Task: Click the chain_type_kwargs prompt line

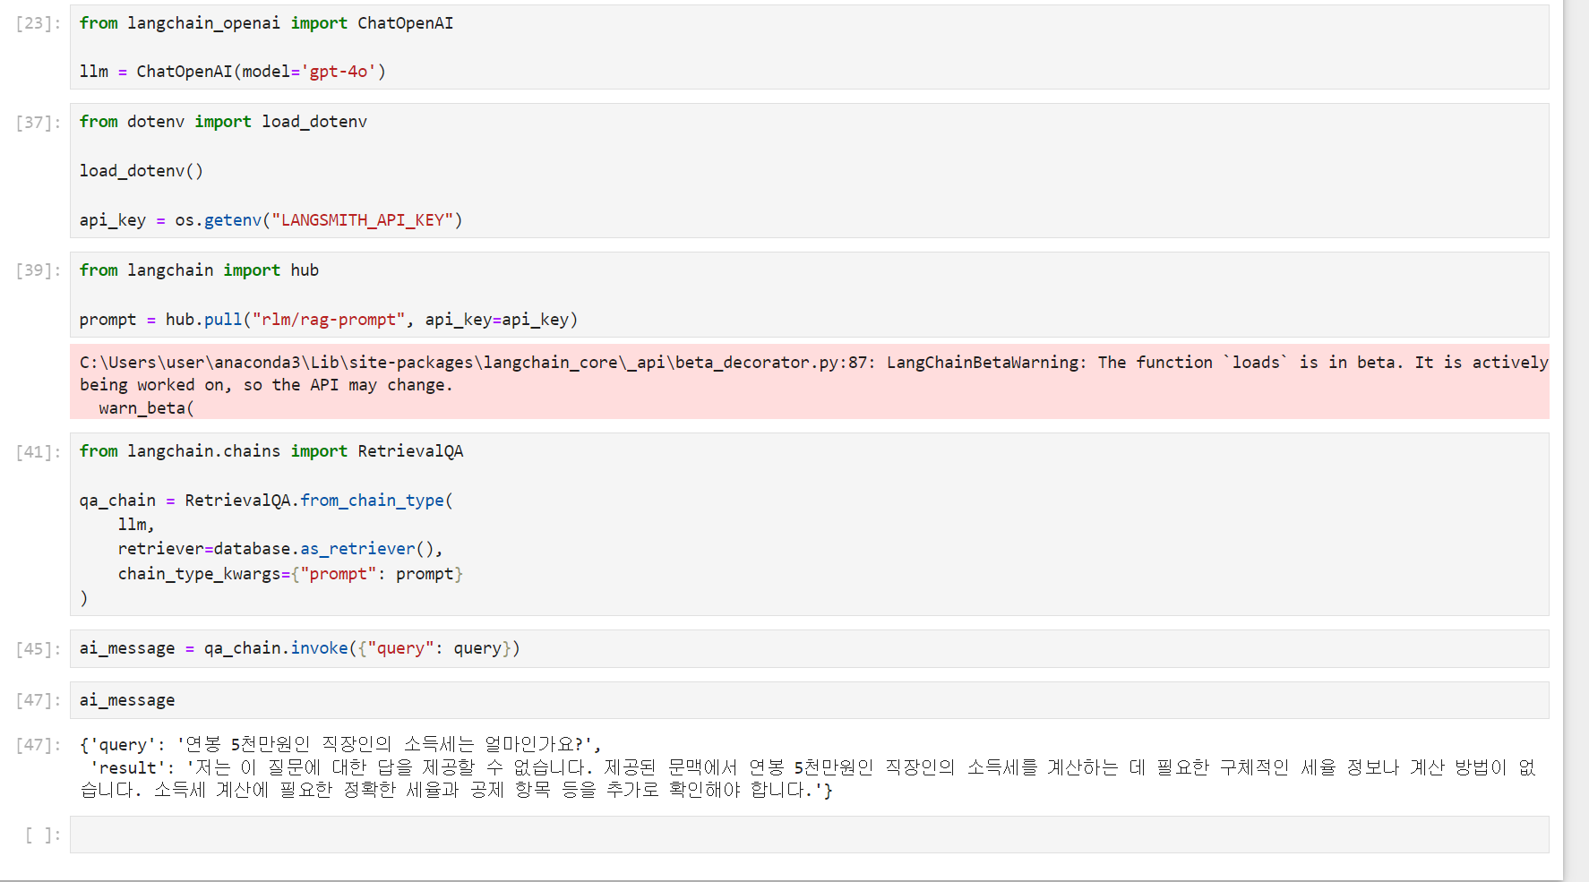Action: [290, 574]
